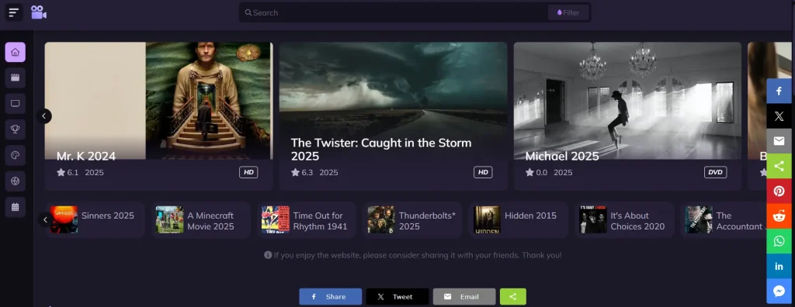Click the bottom Facebook Share button
The height and width of the screenshot is (307, 795).
331,297
